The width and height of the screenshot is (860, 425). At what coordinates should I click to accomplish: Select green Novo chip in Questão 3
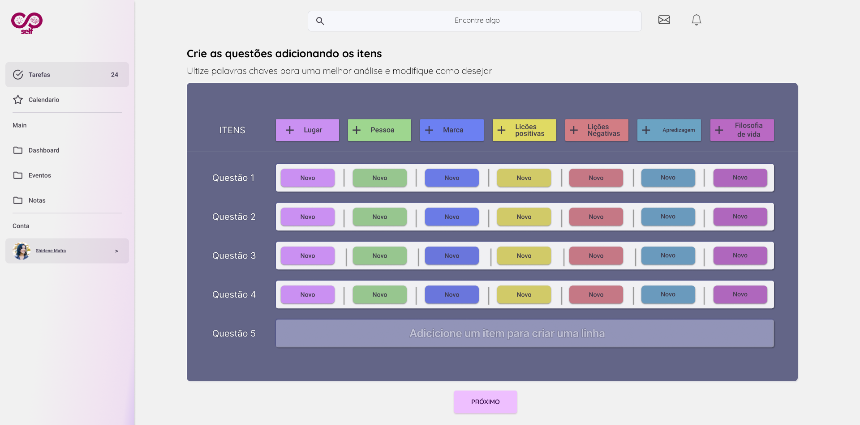pos(380,255)
